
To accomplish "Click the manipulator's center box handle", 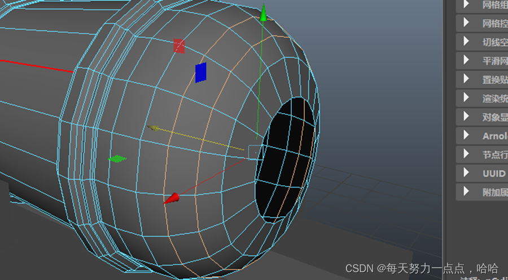I will tap(255, 152).
